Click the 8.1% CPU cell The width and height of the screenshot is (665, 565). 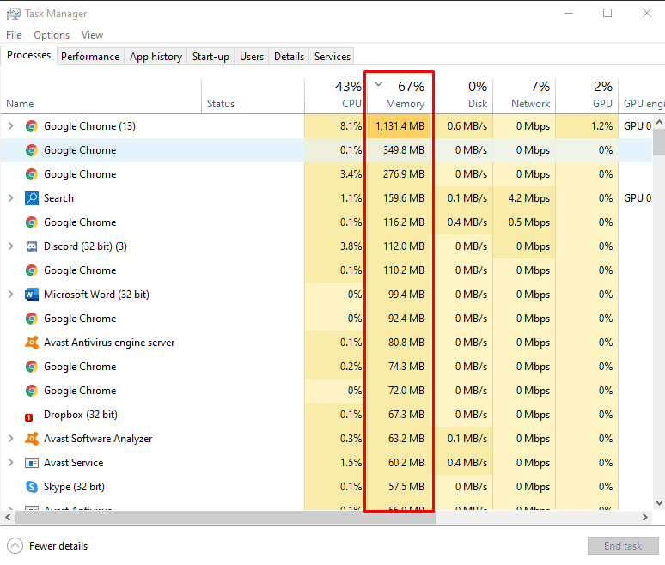[335, 126]
